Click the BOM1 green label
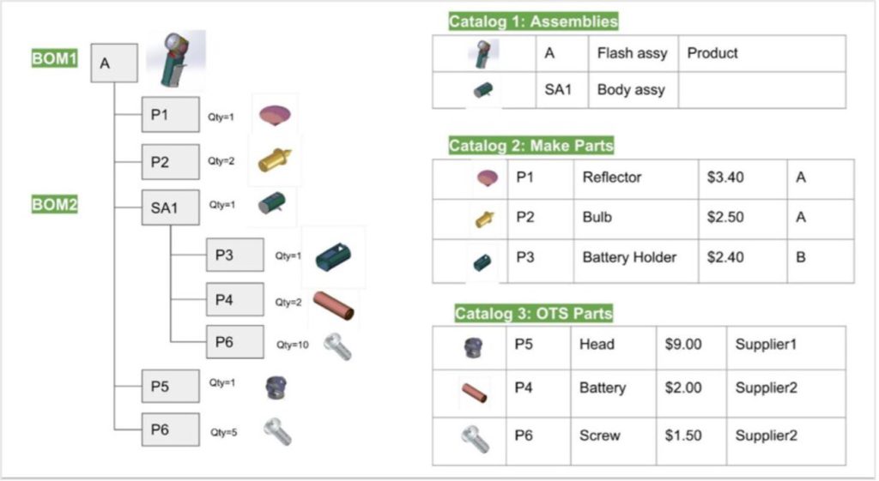Image resolution: width=879 pixels, height=481 pixels. [54, 58]
